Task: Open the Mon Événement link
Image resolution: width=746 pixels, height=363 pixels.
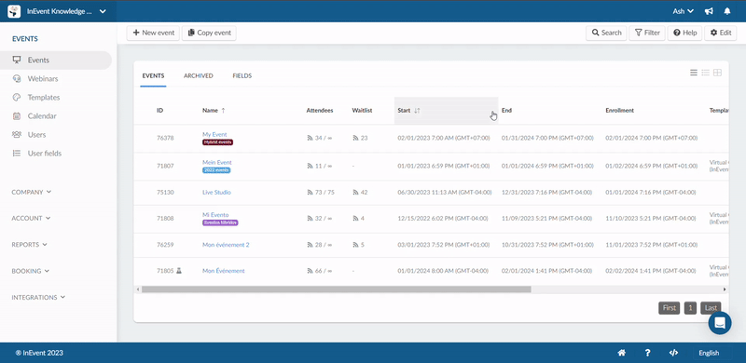Action: pyautogui.click(x=224, y=271)
